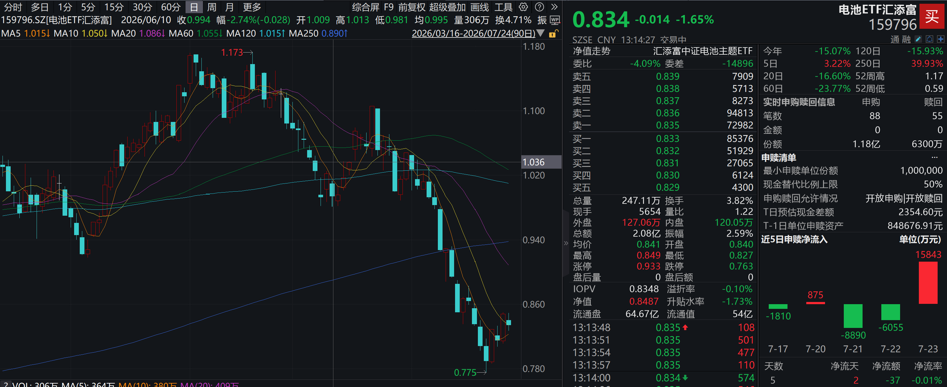
Task: Open 申赎清单 more options ellipsis
Action: (934, 157)
